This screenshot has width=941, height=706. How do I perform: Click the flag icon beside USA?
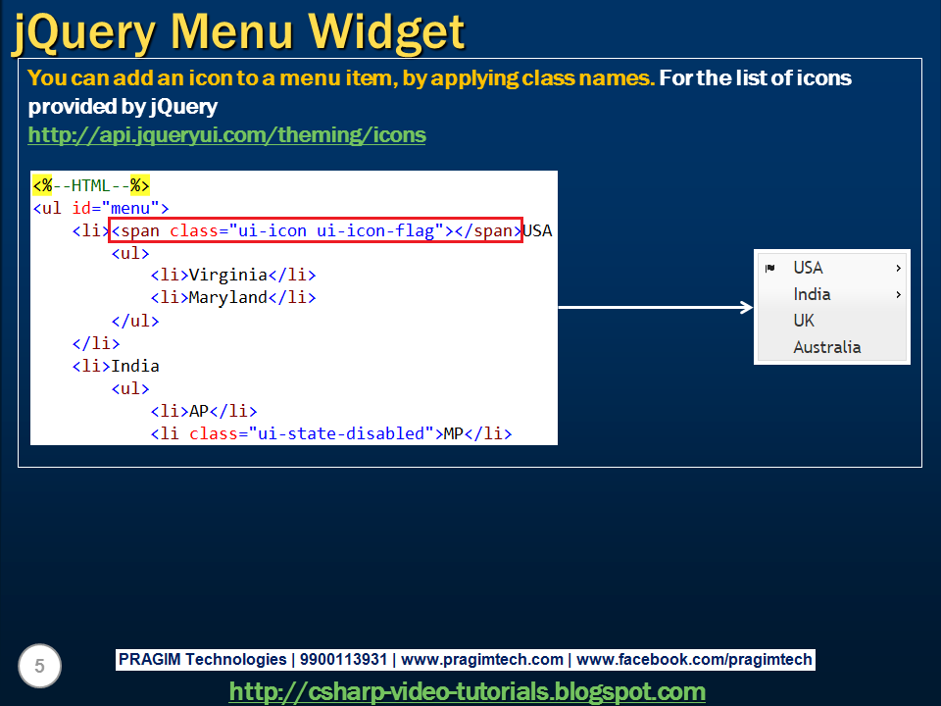(x=770, y=267)
